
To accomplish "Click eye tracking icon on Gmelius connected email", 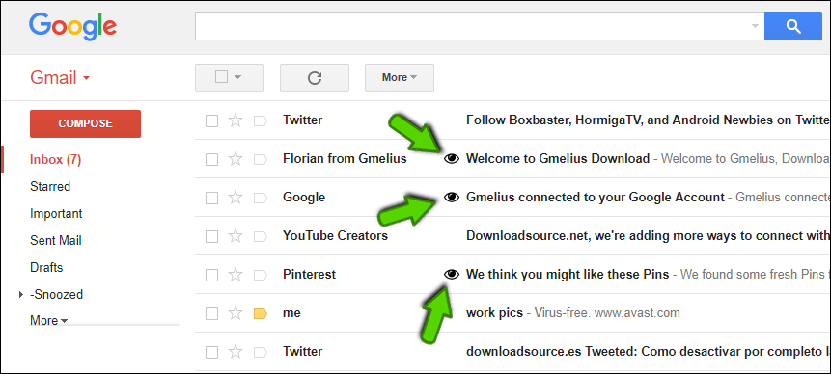I will click(x=451, y=198).
